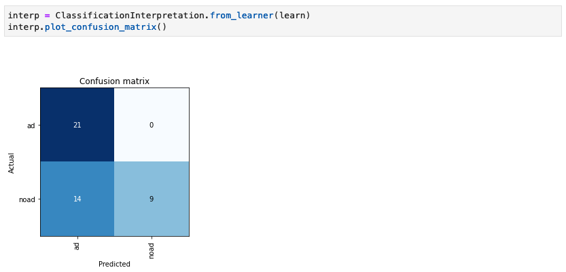Click the ClassificationInterpretation class name
The width and height of the screenshot is (566, 272).
pyautogui.click(x=131, y=16)
